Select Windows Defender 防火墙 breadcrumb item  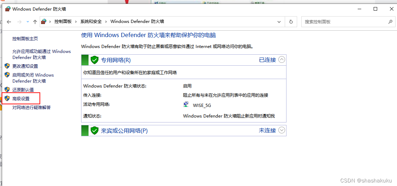[x=137, y=22]
